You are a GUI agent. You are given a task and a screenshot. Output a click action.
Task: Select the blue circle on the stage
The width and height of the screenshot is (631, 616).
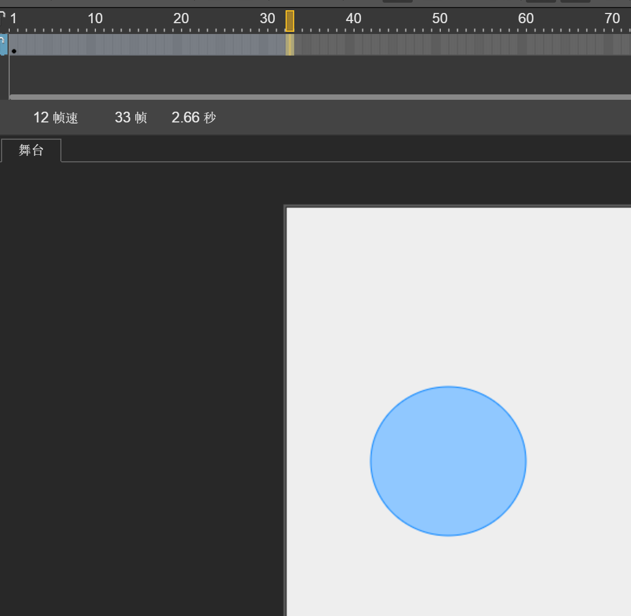pyautogui.click(x=448, y=461)
